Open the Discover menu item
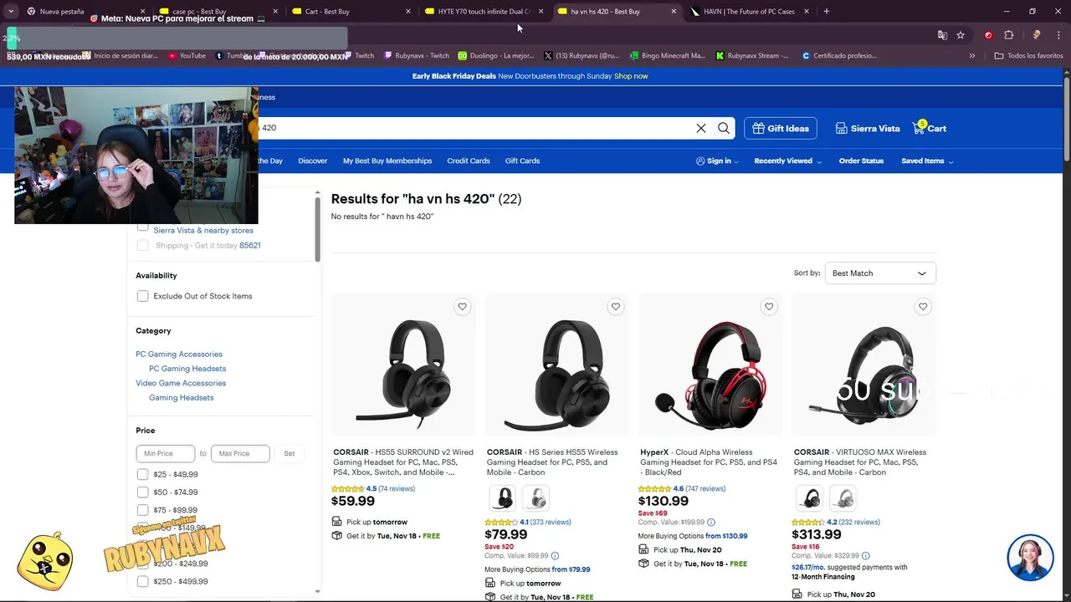The width and height of the screenshot is (1071, 602). point(313,161)
